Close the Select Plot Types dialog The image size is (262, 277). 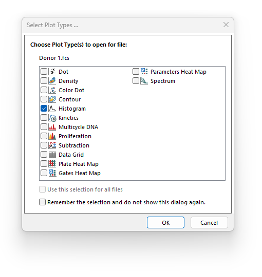(x=226, y=25)
